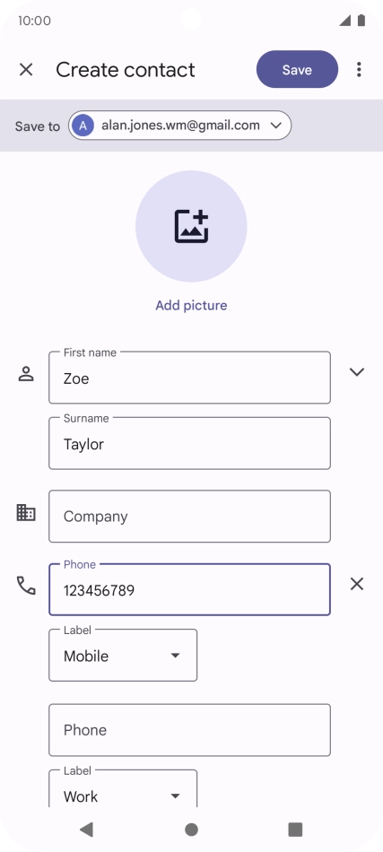Tap the add picture image icon
Image resolution: width=383 pixels, height=852 pixels.
tap(191, 226)
